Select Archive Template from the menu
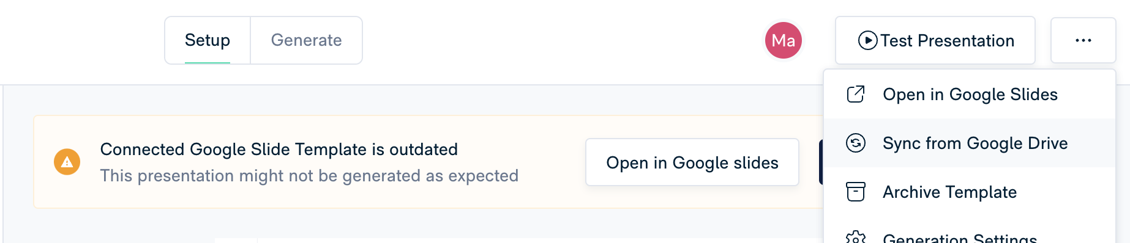 pos(970,192)
